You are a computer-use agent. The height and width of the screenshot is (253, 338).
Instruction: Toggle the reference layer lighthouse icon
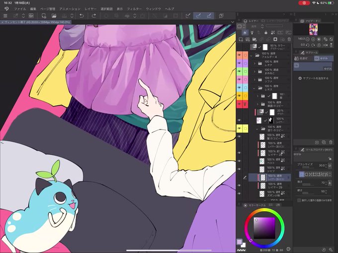tap(252, 32)
